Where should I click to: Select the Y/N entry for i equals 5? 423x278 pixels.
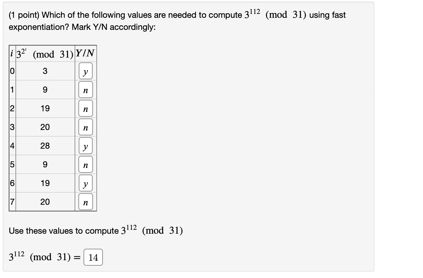click(85, 165)
